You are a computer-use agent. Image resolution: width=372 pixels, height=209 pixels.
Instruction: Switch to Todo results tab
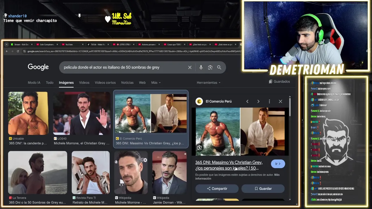point(50,83)
